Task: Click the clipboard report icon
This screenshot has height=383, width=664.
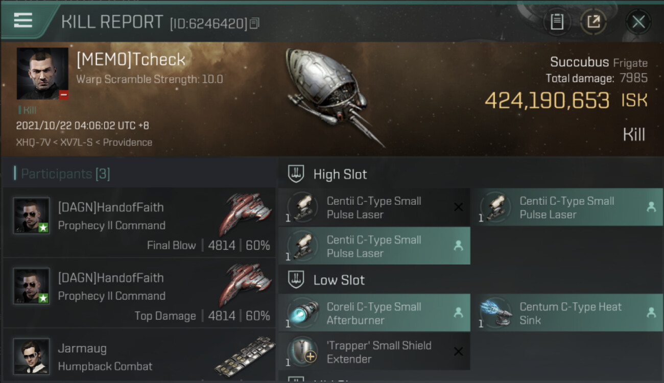Action: 557,21
